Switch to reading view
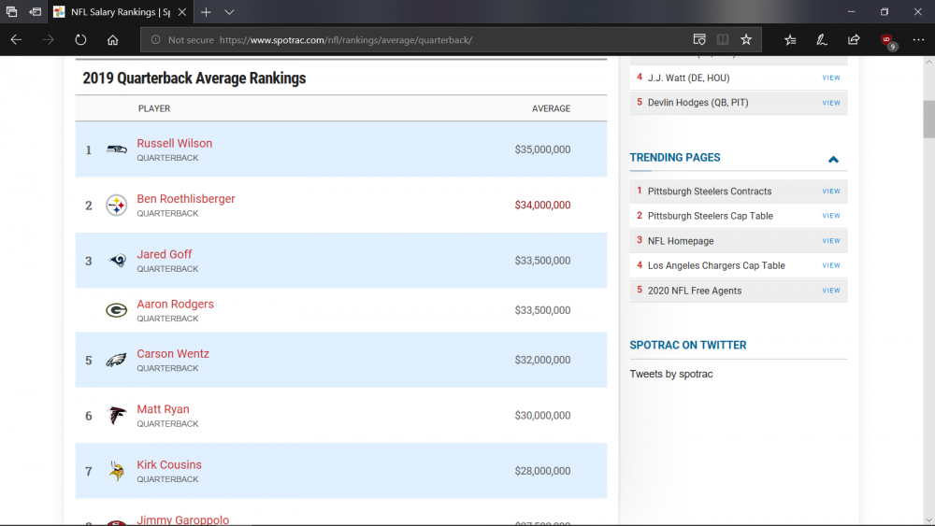This screenshot has width=935, height=526. (723, 40)
